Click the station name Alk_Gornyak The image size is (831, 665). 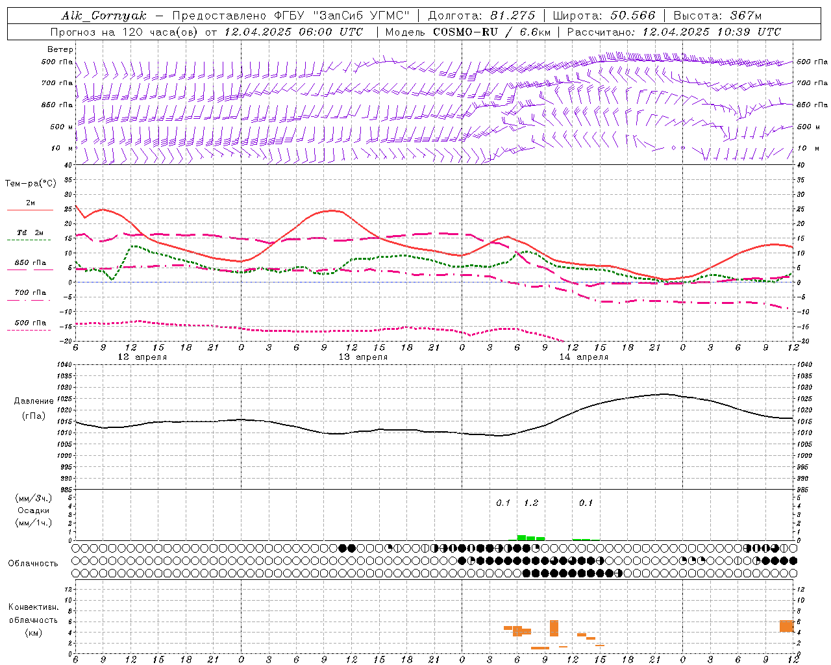coord(104,16)
